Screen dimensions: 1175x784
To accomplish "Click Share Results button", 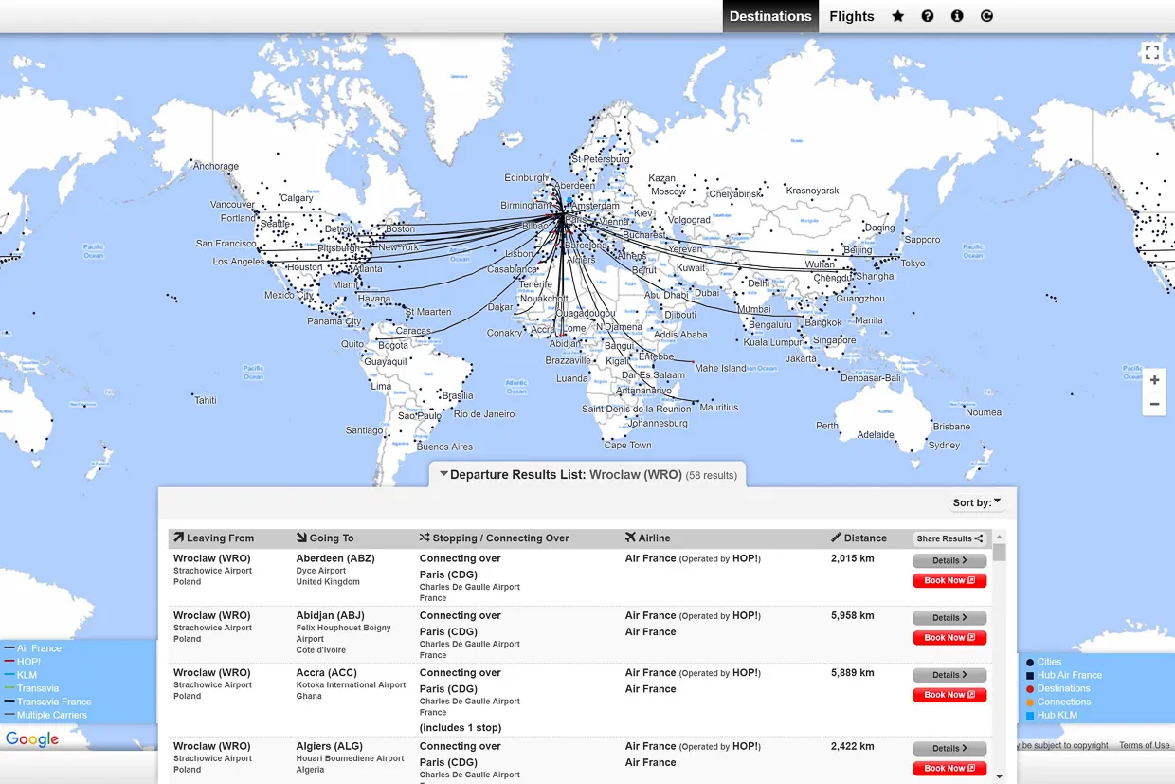I will click(949, 538).
